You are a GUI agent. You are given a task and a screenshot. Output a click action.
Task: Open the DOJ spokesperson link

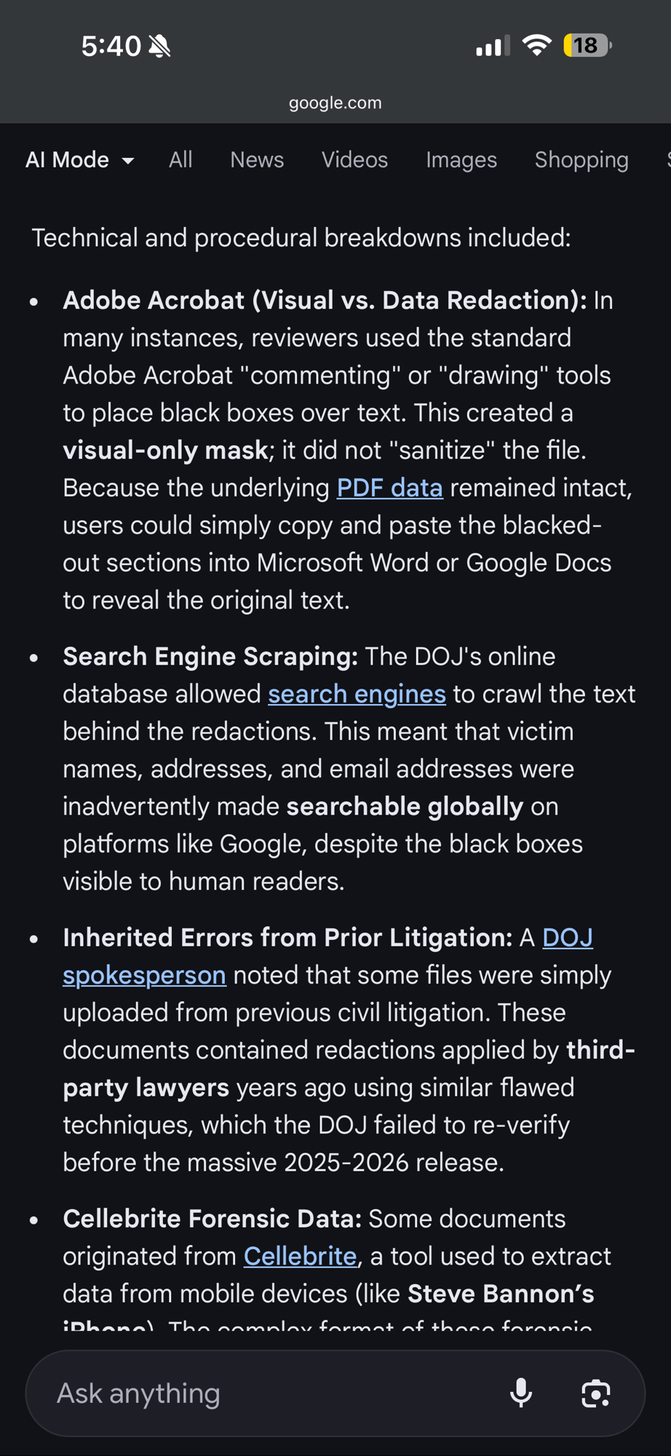pos(144,975)
